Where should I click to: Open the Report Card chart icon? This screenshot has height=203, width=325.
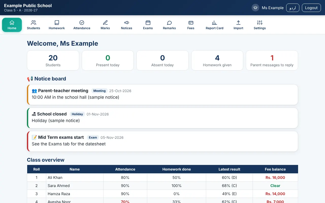click(215, 23)
